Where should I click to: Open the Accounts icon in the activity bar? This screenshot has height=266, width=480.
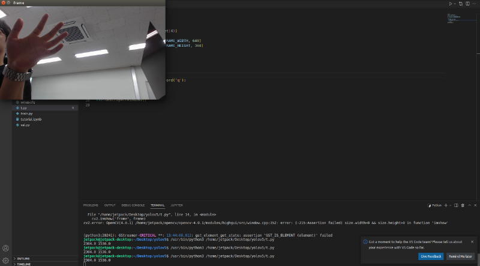[x=5, y=248]
